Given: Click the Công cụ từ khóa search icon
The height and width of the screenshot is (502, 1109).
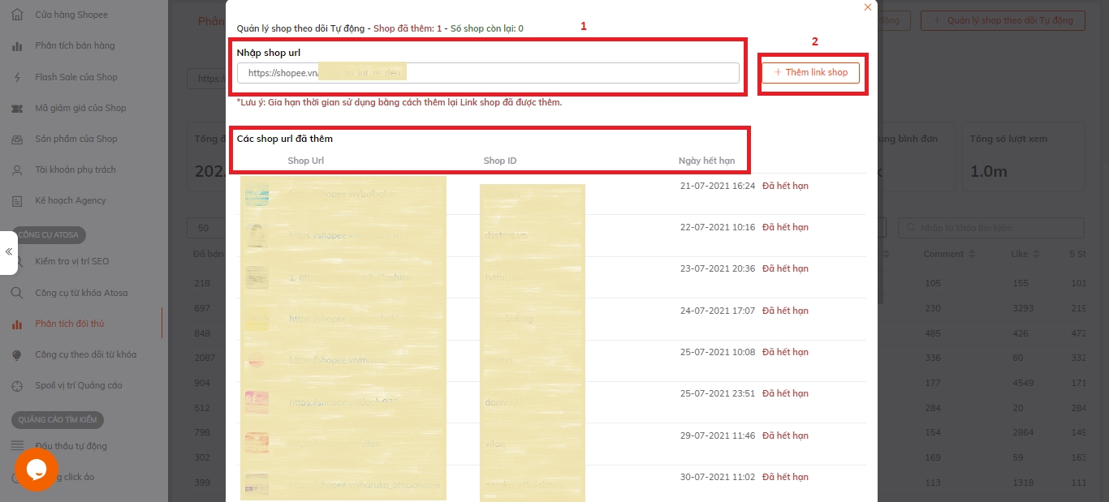Looking at the screenshot, I should (x=17, y=293).
